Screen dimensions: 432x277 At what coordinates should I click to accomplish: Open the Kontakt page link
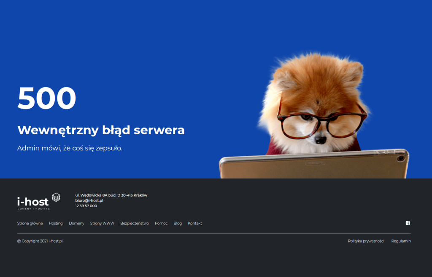(195, 224)
